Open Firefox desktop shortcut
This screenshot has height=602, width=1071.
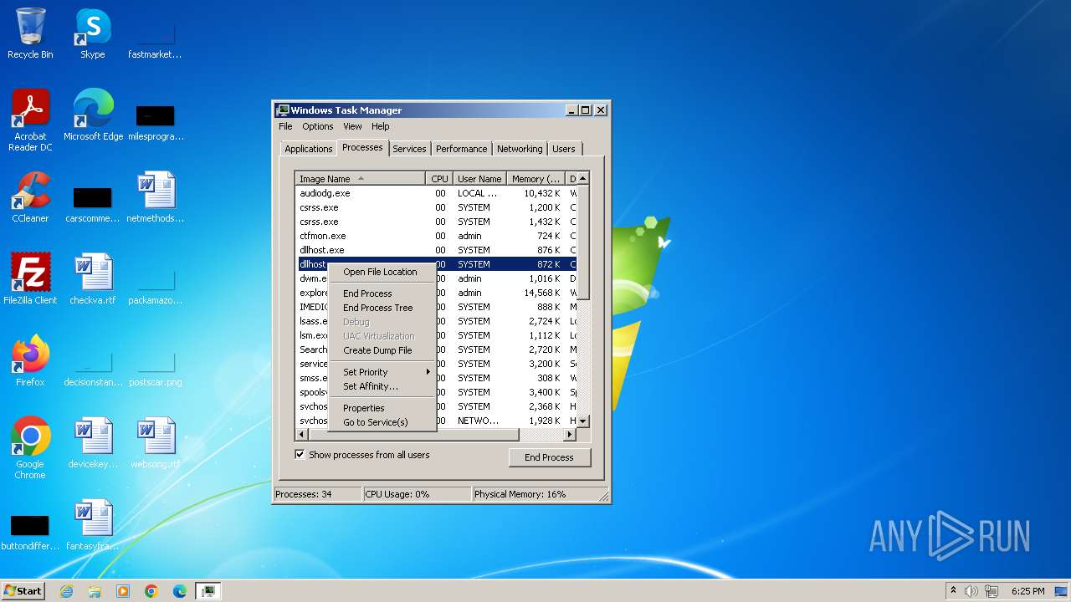pyautogui.click(x=30, y=361)
